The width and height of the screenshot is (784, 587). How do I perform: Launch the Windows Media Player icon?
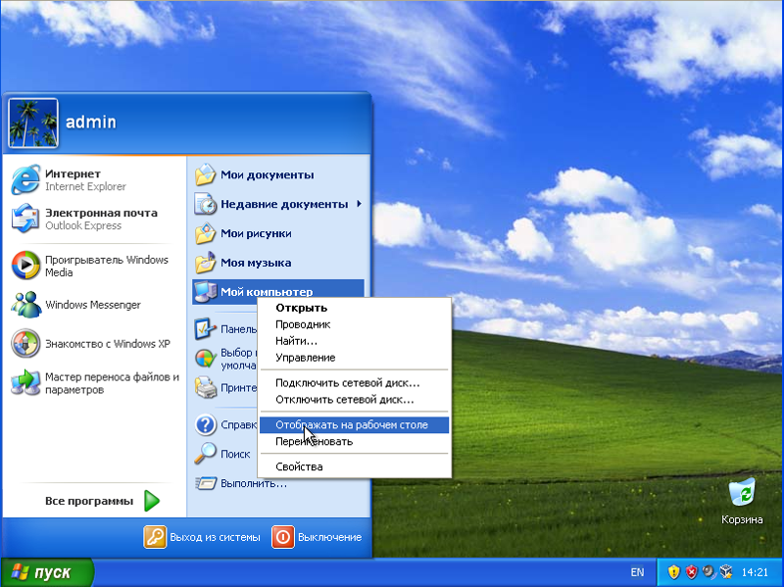coord(25,265)
